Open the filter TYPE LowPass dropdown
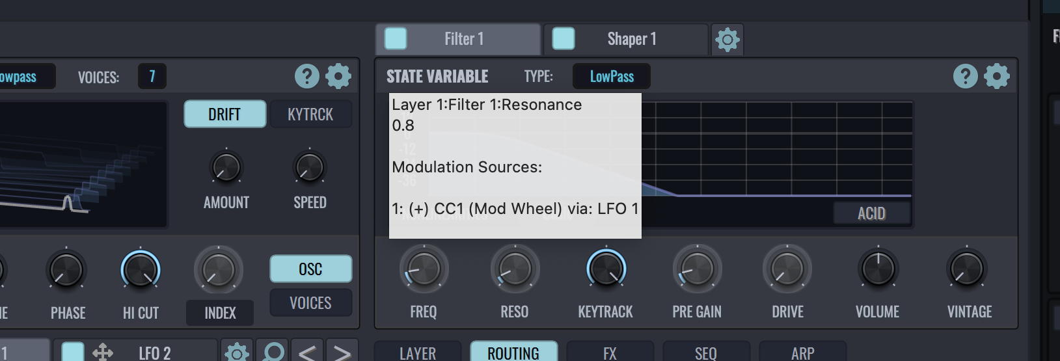 click(611, 77)
